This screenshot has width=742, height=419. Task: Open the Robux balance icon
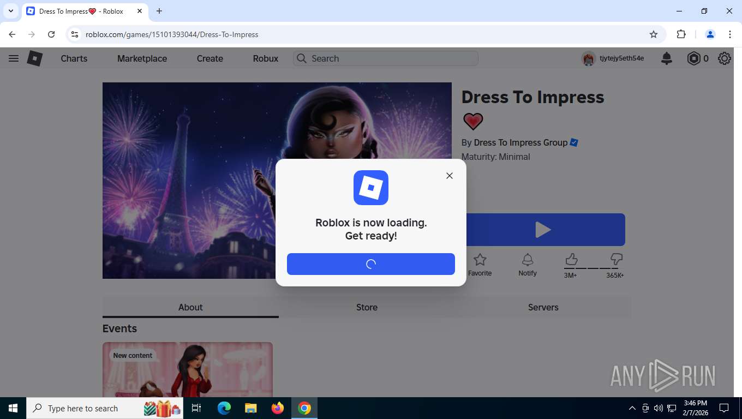pyautogui.click(x=693, y=58)
